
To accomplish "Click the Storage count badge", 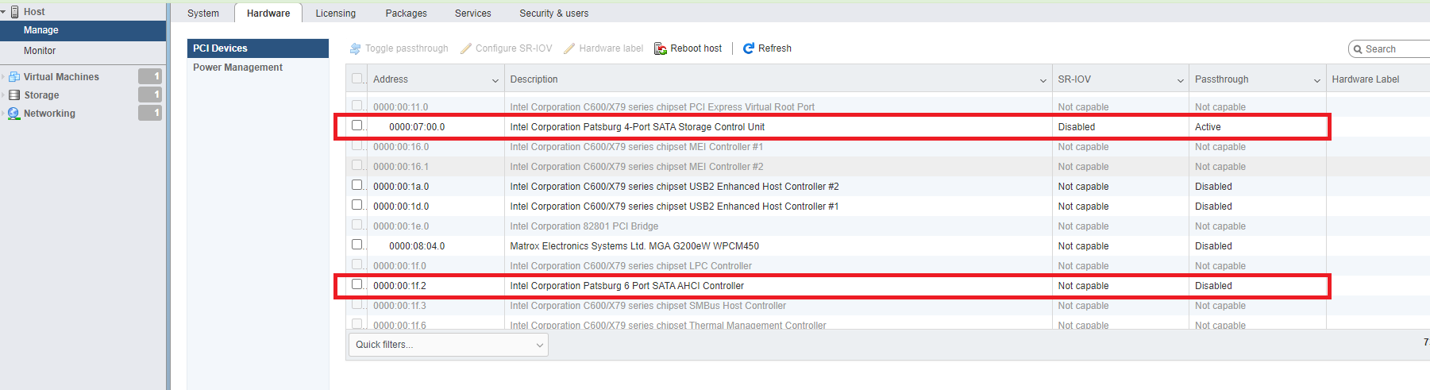I will click(x=150, y=95).
